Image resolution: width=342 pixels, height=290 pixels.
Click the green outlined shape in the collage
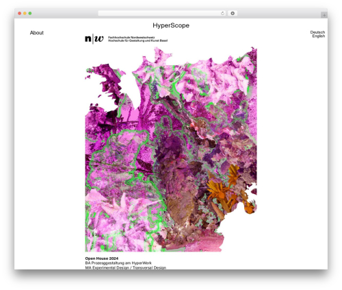click(118, 158)
